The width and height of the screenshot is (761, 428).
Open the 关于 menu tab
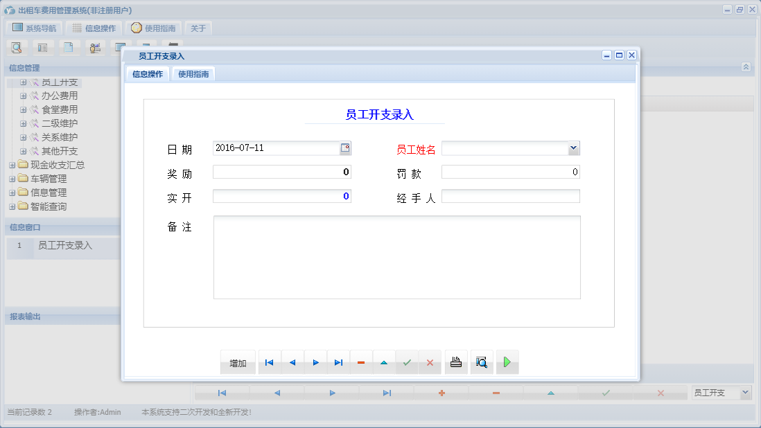click(198, 28)
